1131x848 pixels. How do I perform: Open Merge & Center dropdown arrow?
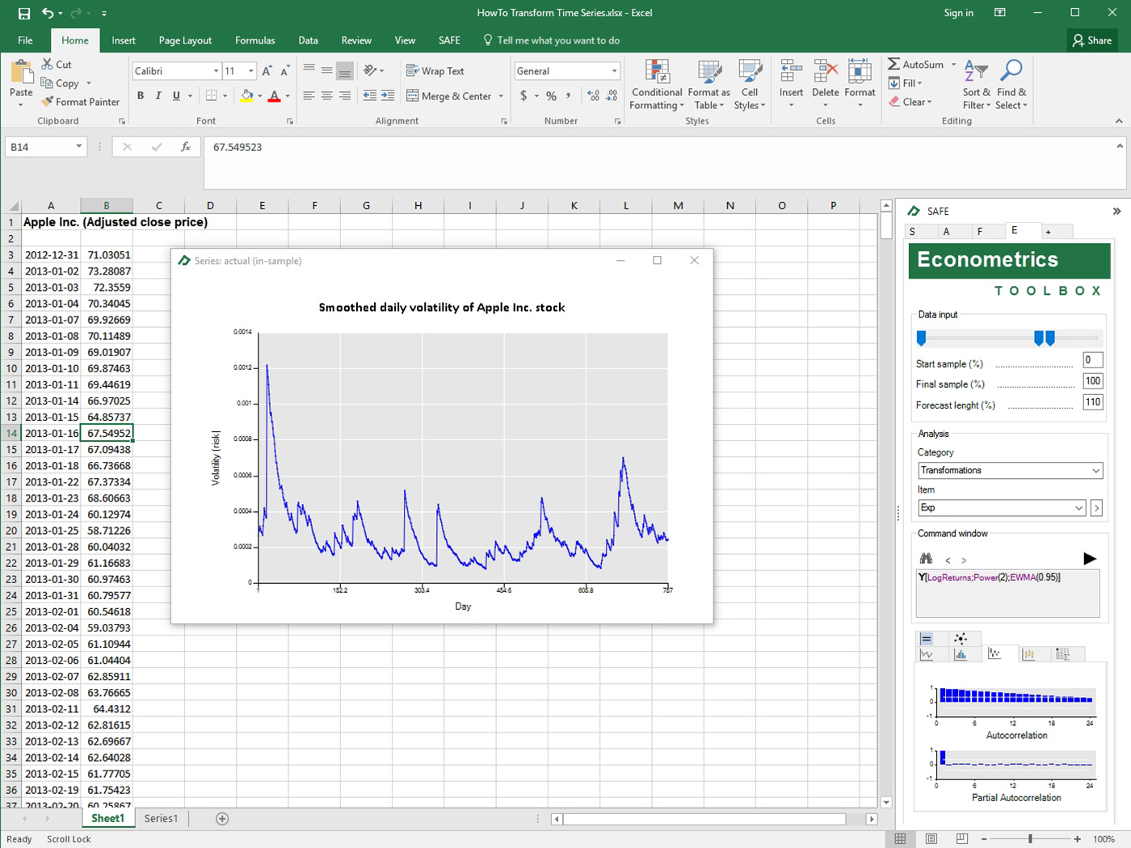click(501, 96)
